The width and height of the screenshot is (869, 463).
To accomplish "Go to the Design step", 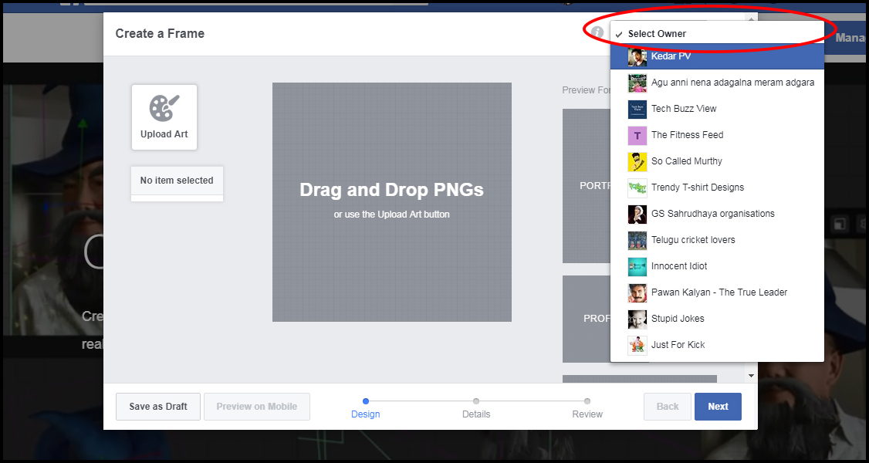I will [x=366, y=409].
